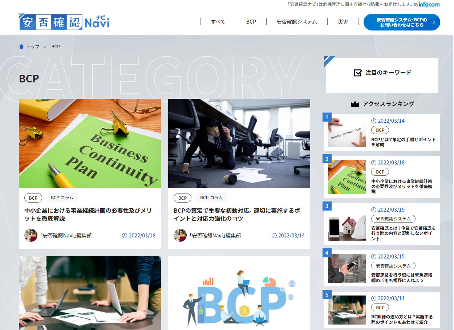The width and height of the screenshot is (454, 330).
Task: Open the 注目のキーワード panel
Action: click(382, 75)
